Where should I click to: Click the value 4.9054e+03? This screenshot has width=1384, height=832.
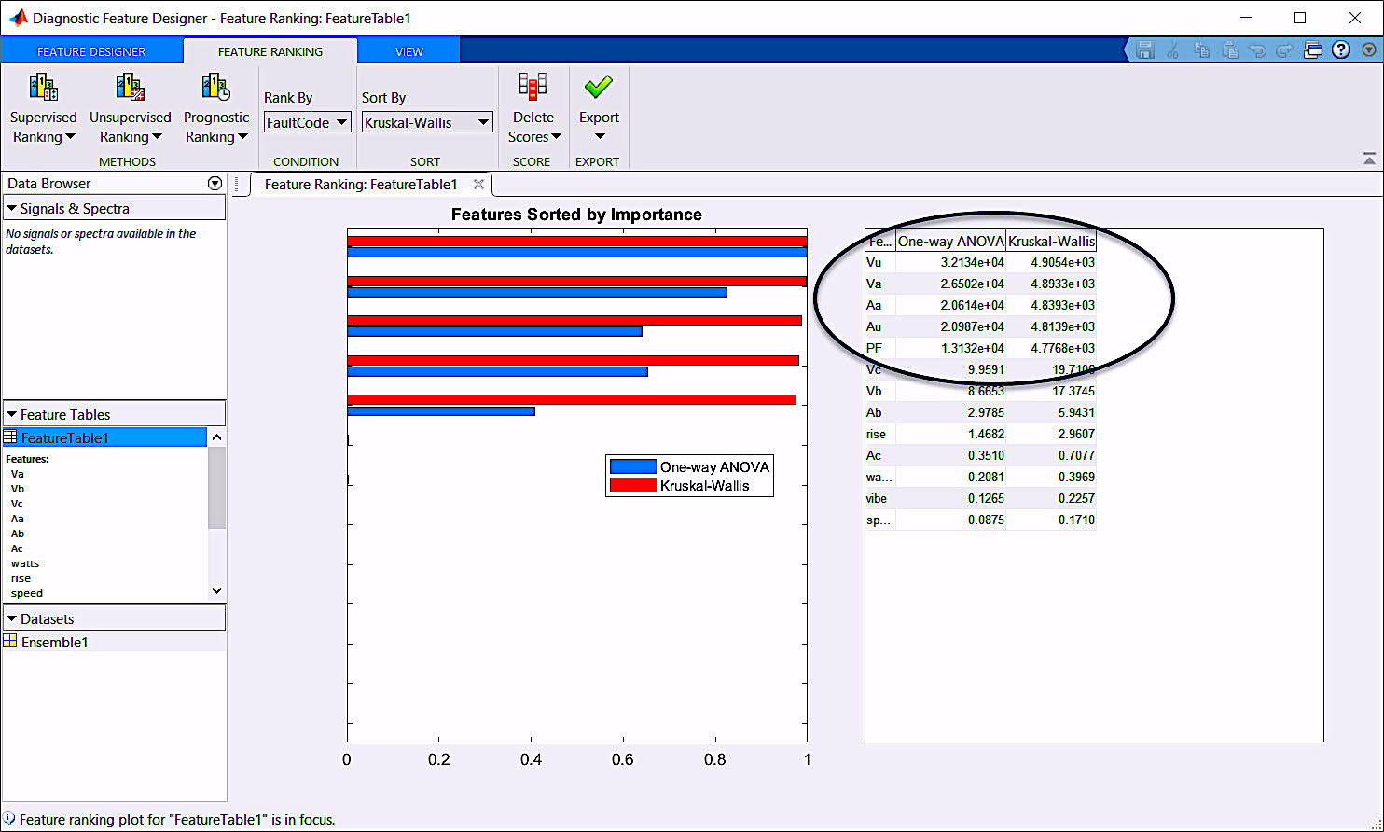coord(1063,262)
